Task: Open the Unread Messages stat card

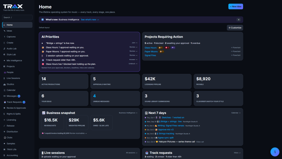Action: click(115, 98)
